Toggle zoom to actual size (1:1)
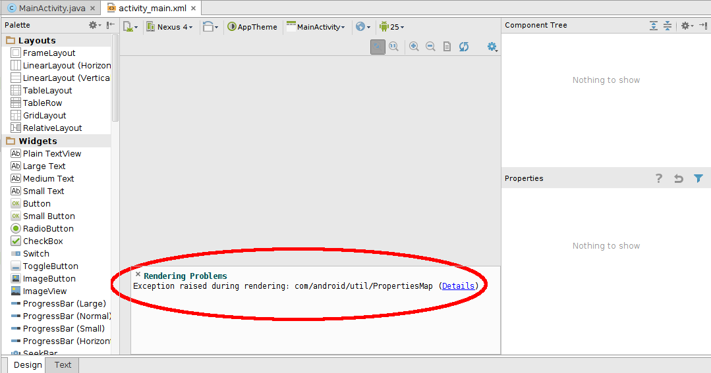 tap(394, 47)
